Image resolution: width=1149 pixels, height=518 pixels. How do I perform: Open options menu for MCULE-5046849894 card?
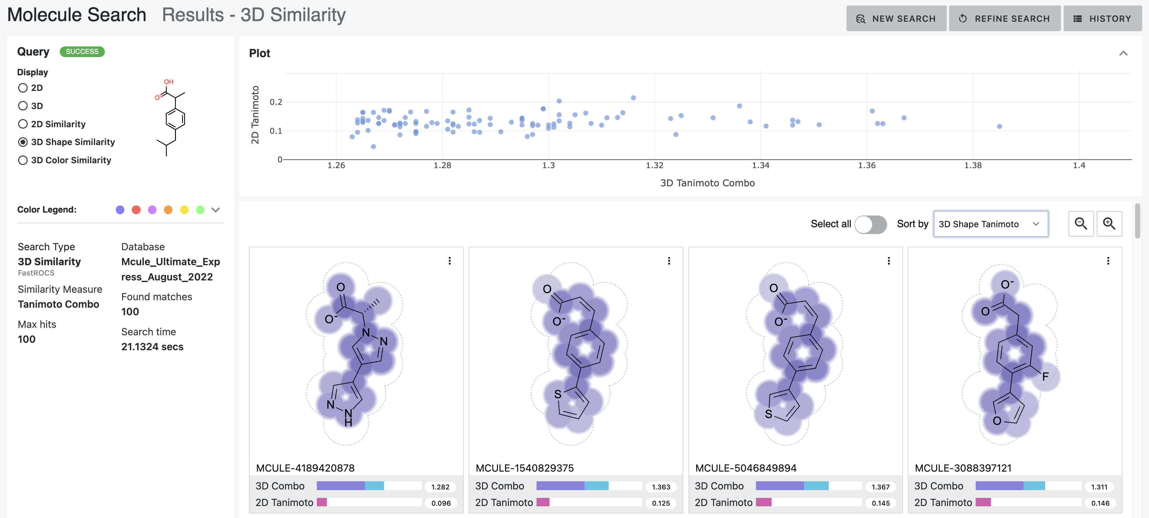click(x=888, y=261)
